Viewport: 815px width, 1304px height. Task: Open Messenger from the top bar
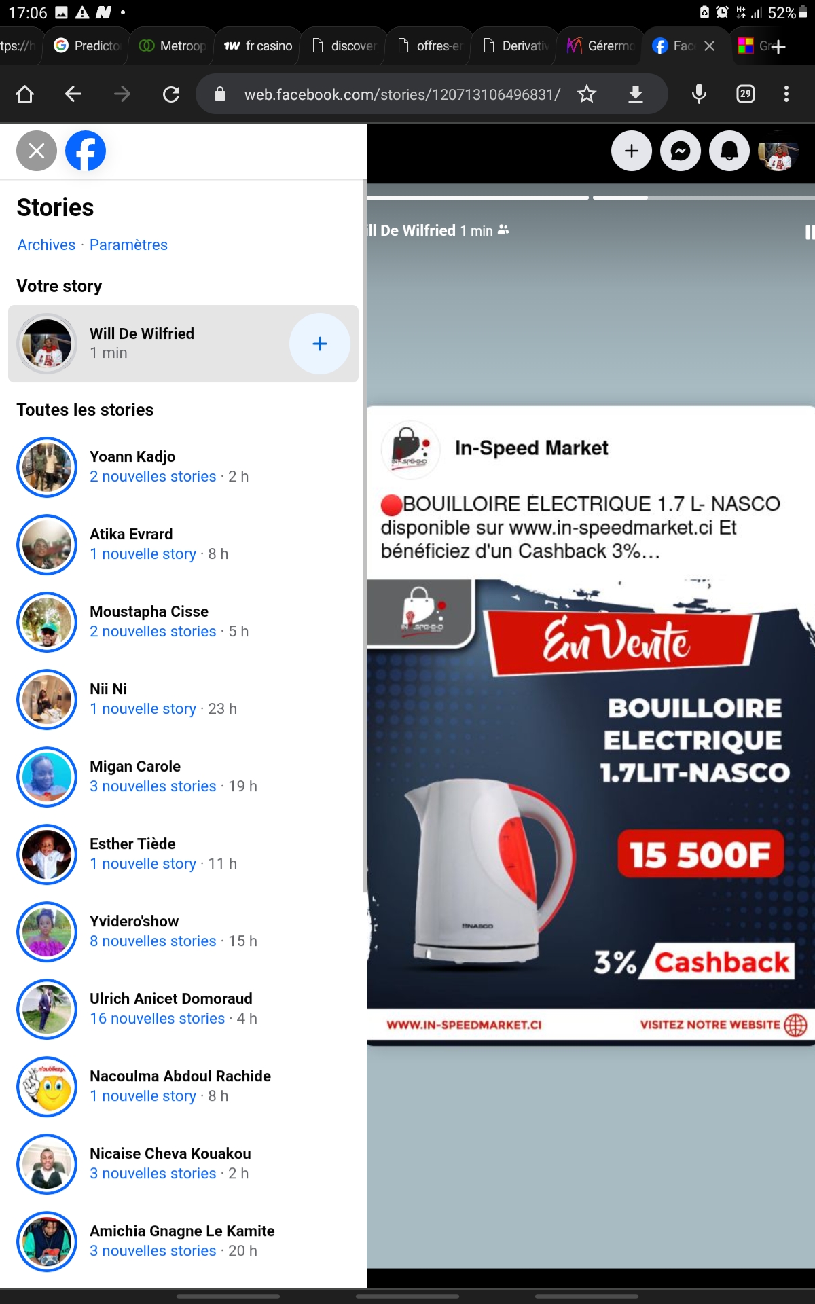[x=681, y=151]
